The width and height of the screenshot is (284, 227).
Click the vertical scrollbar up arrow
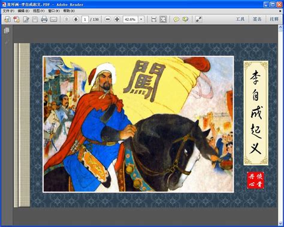pyautogui.click(x=280, y=28)
